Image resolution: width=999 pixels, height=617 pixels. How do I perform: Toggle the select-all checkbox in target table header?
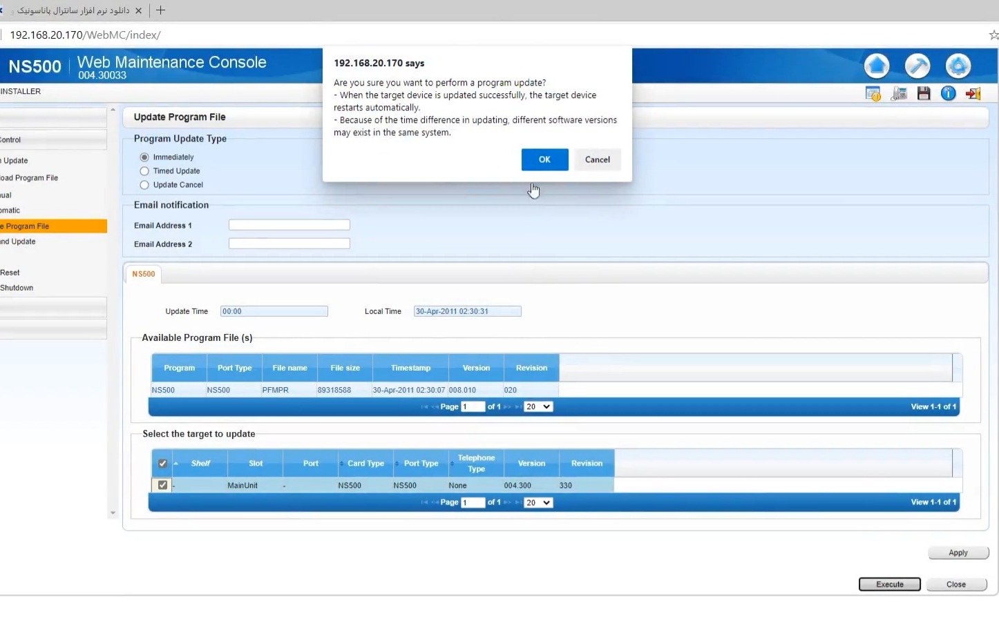pyautogui.click(x=162, y=464)
